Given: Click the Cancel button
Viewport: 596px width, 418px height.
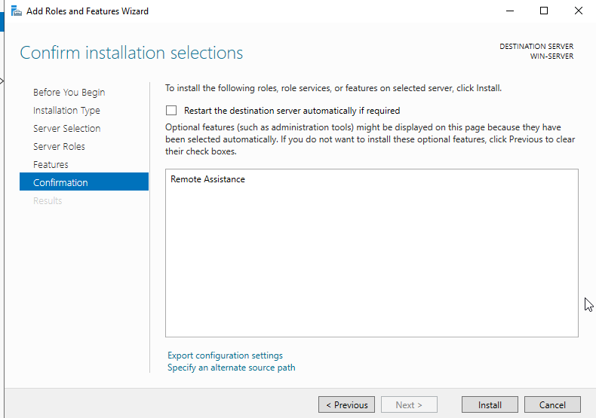Looking at the screenshot, I should 552,404.
